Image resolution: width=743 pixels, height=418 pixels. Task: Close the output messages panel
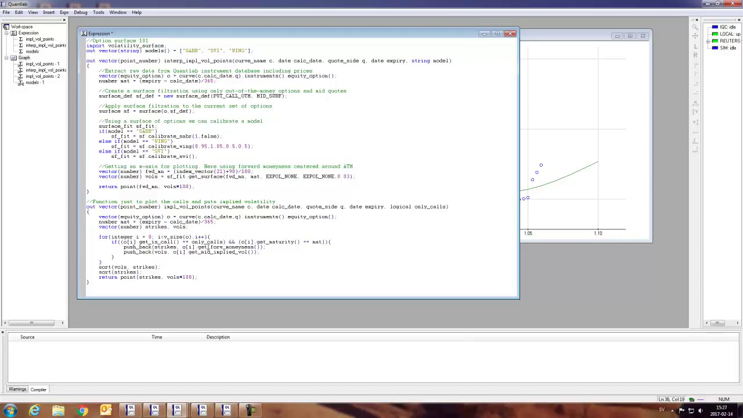pos(3,333)
